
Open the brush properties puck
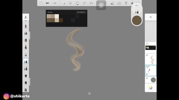(x=137, y=9)
